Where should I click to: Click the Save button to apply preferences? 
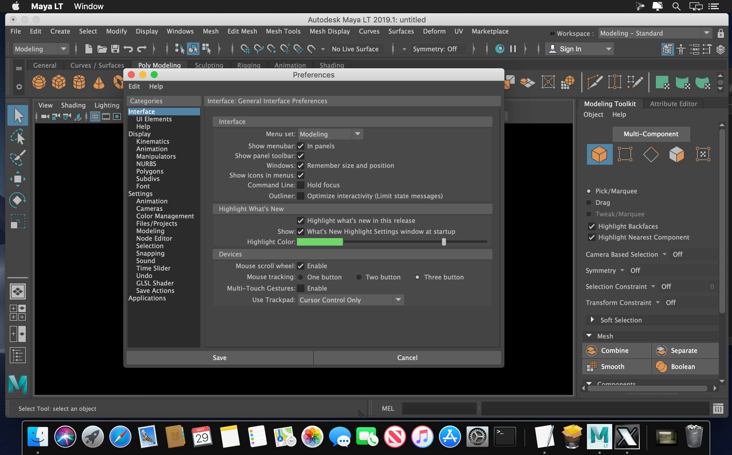[219, 357]
